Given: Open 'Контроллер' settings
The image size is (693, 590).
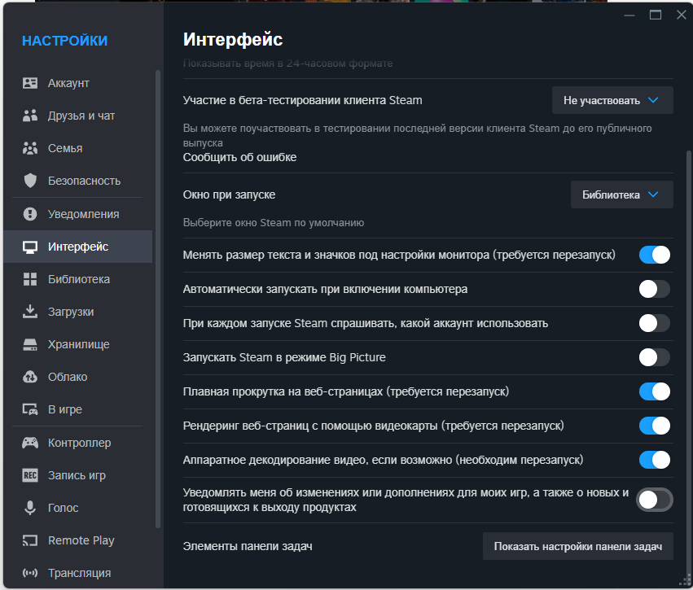Looking at the screenshot, I should pyautogui.click(x=80, y=443).
